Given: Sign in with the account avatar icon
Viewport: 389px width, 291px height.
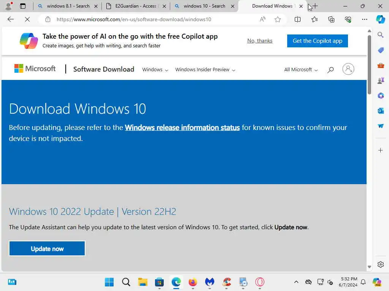Looking at the screenshot, I should tap(348, 69).
